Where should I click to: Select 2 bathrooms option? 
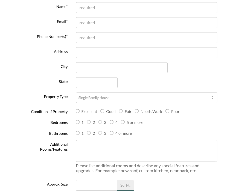pos(89,133)
